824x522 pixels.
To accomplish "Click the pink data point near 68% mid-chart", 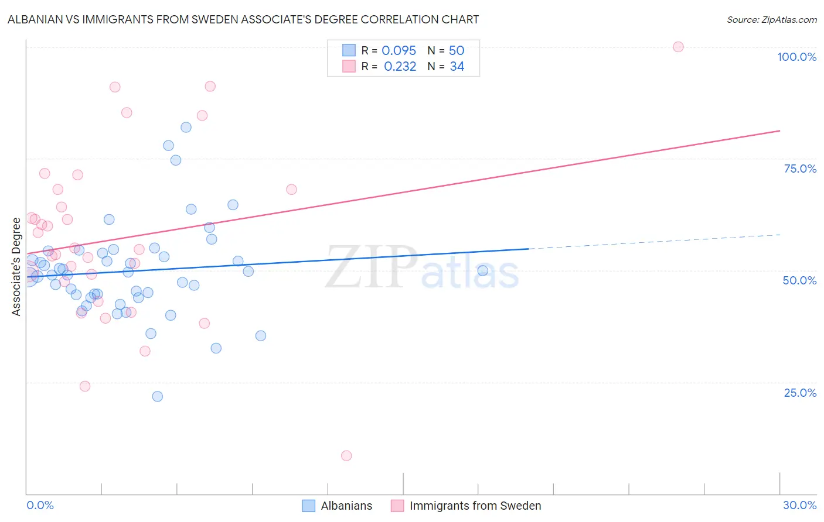I will [x=291, y=190].
